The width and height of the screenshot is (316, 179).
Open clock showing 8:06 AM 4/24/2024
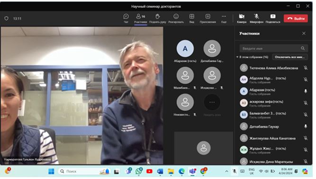coord(285,171)
